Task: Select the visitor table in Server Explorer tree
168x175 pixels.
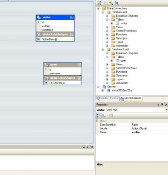Action: click(124, 23)
